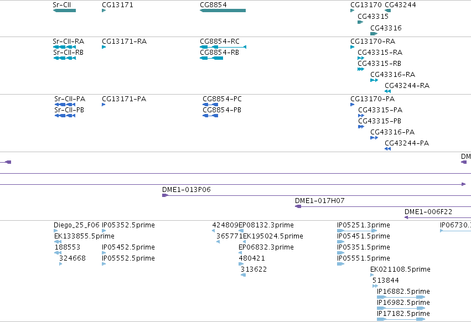Click the DME1-006F22 clone arrow
Image resolution: width=471 pixels, height=322 pixels.
(406, 217)
